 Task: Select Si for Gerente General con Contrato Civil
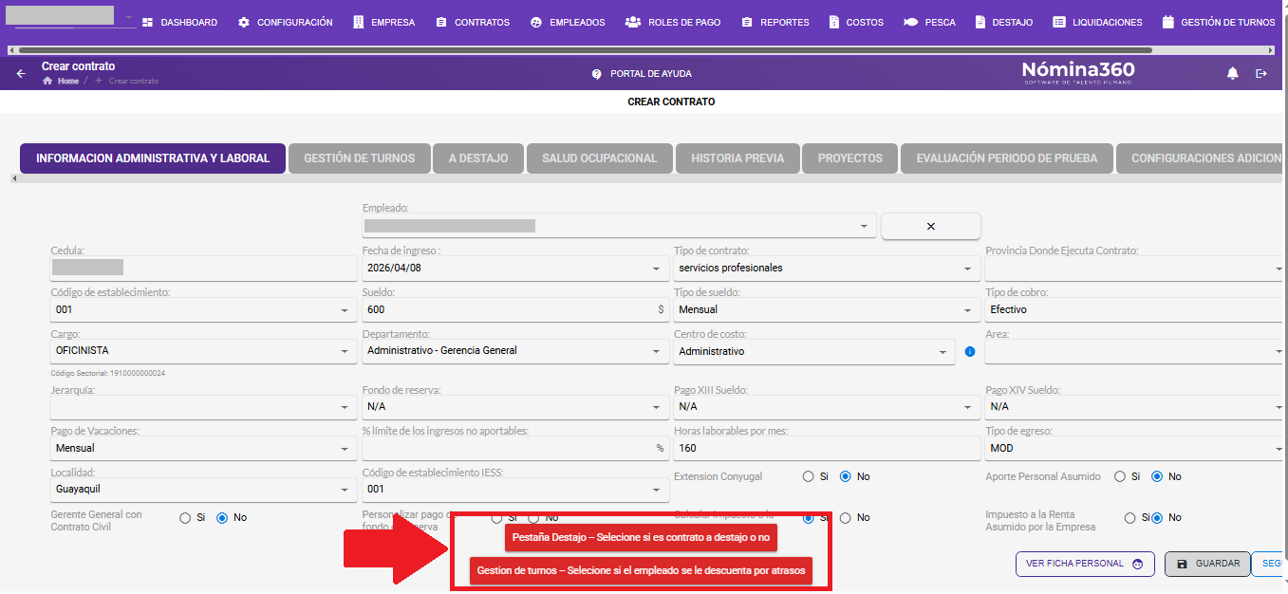click(185, 518)
